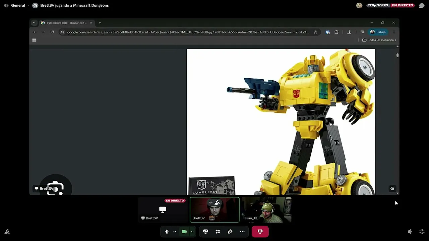
Task: Open the media controls icon in Chrome toolbar
Action: 362,32
